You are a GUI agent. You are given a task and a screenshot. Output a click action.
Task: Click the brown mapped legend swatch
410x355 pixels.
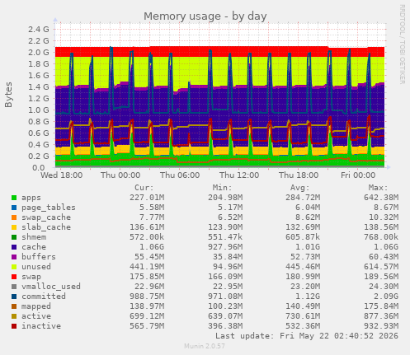coord(14,306)
